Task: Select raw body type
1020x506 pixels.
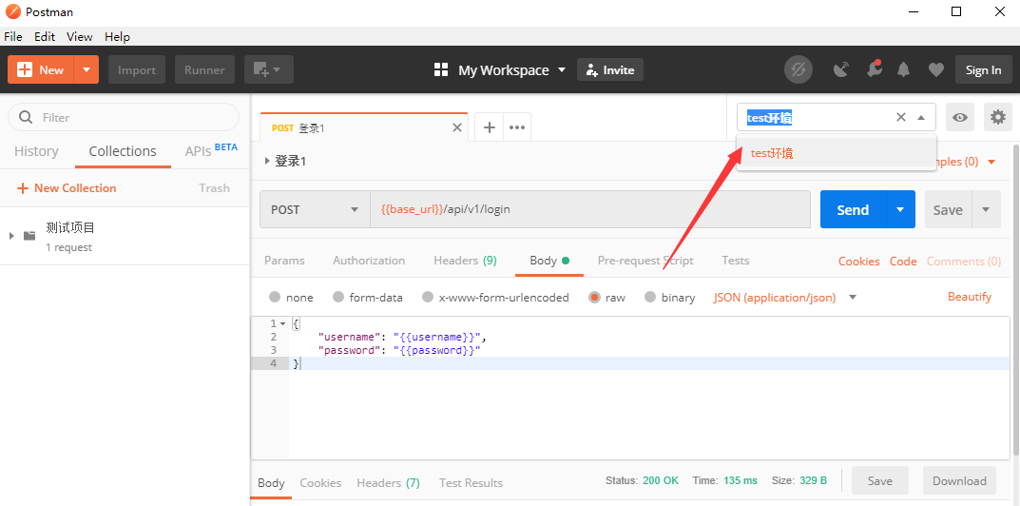Action: (594, 297)
